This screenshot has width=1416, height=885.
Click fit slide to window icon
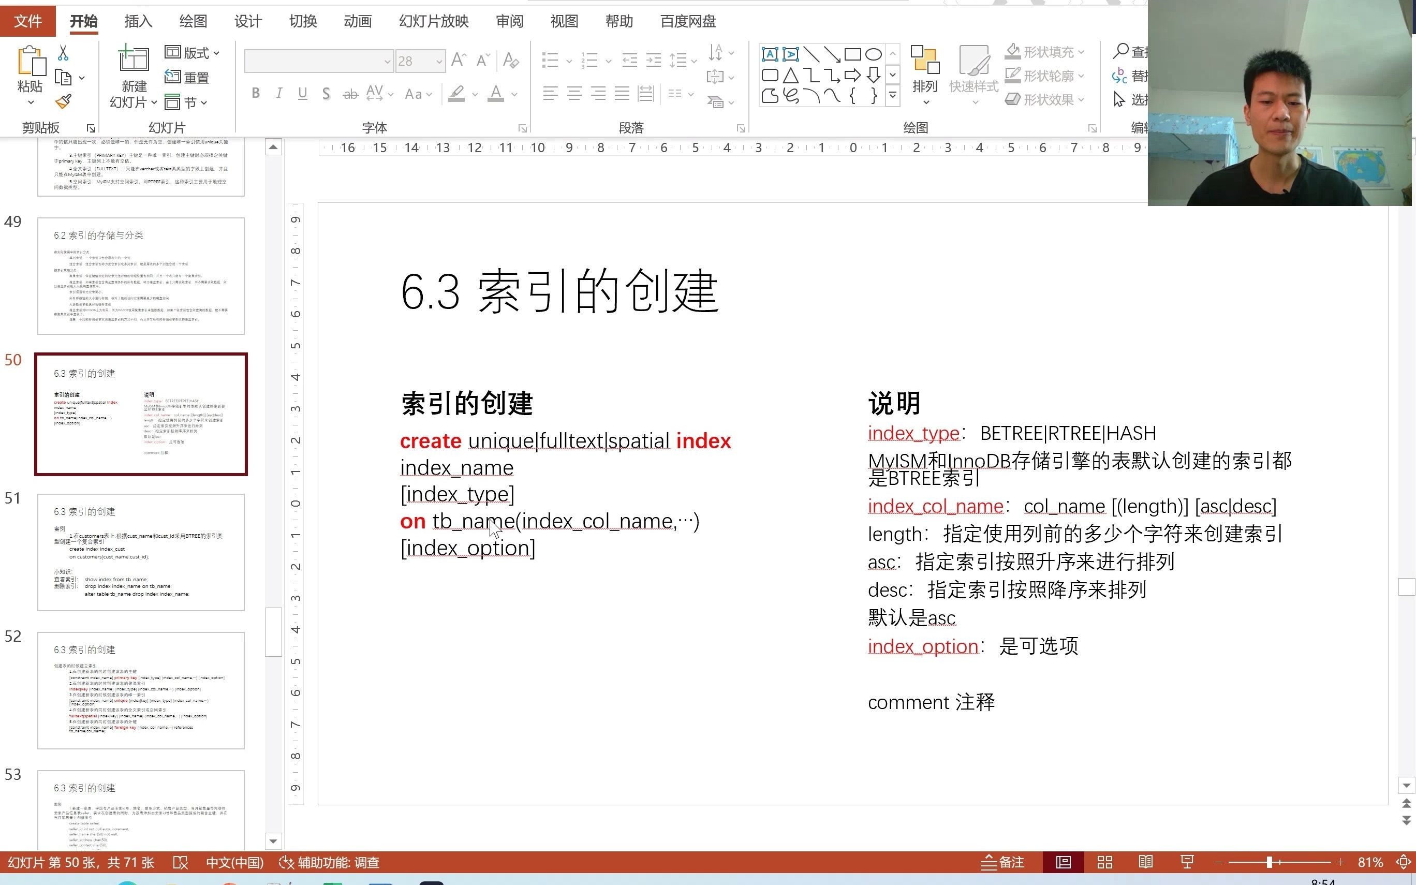(1404, 862)
